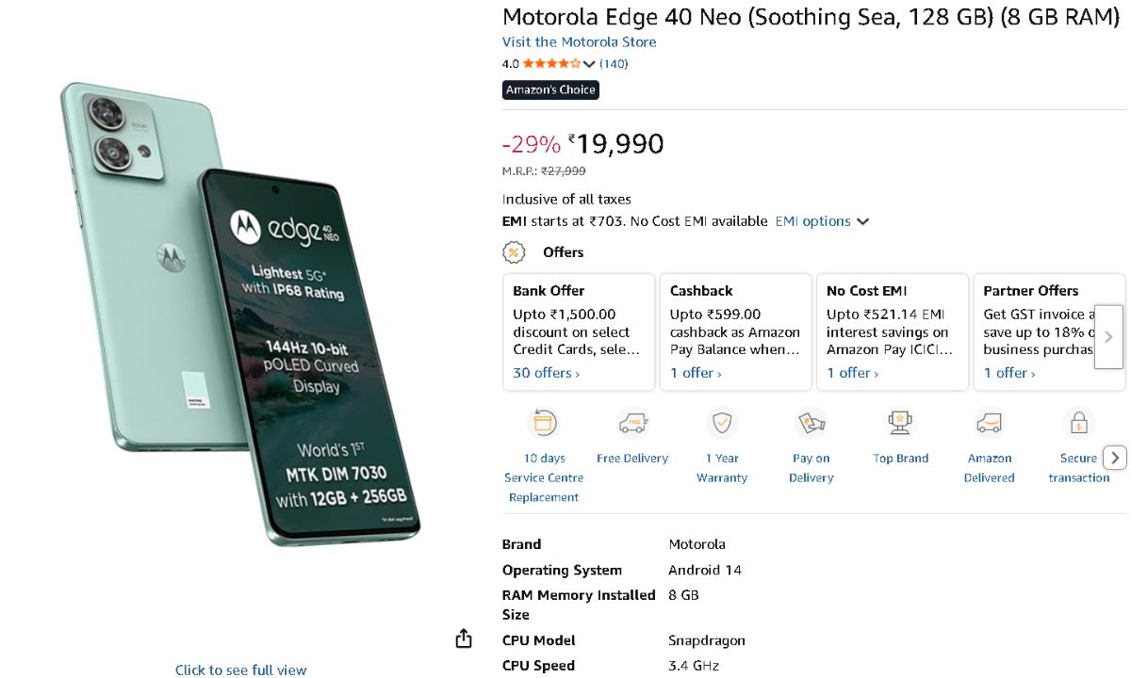Click the Secure transaction lock icon
This screenshot has width=1131, height=678.
(x=1078, y=423)
